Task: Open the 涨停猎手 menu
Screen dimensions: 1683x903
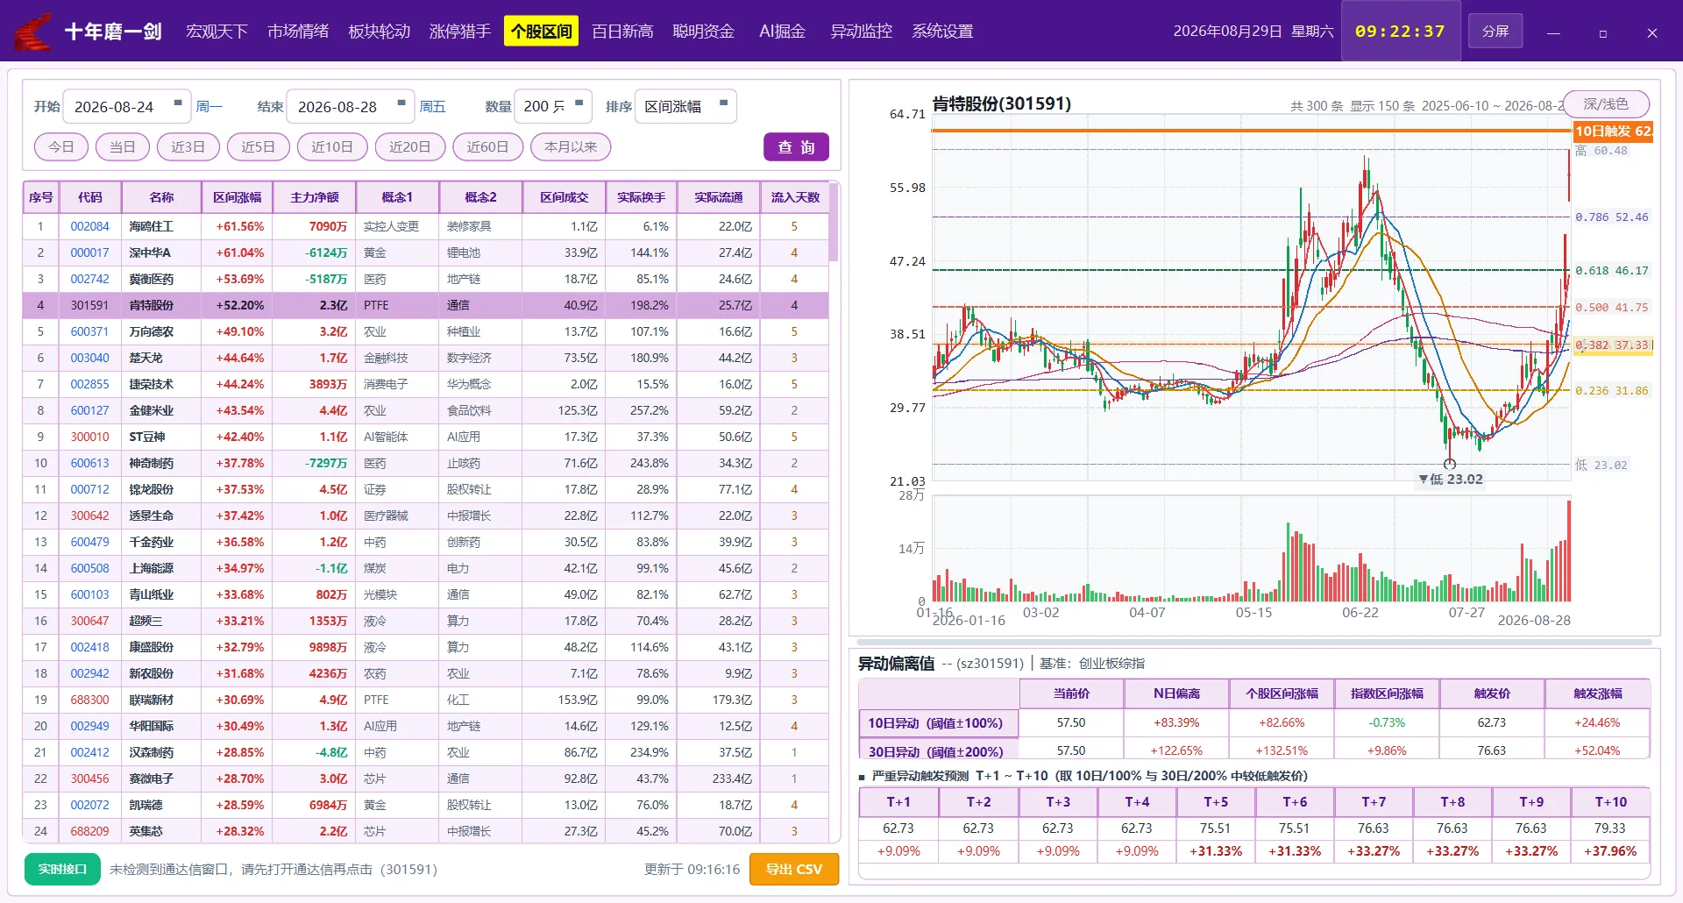Action: pyautogui.click(x=459, y=32)
